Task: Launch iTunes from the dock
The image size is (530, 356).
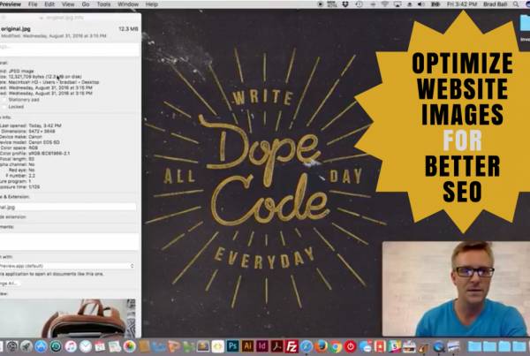Action: (71, 346)
